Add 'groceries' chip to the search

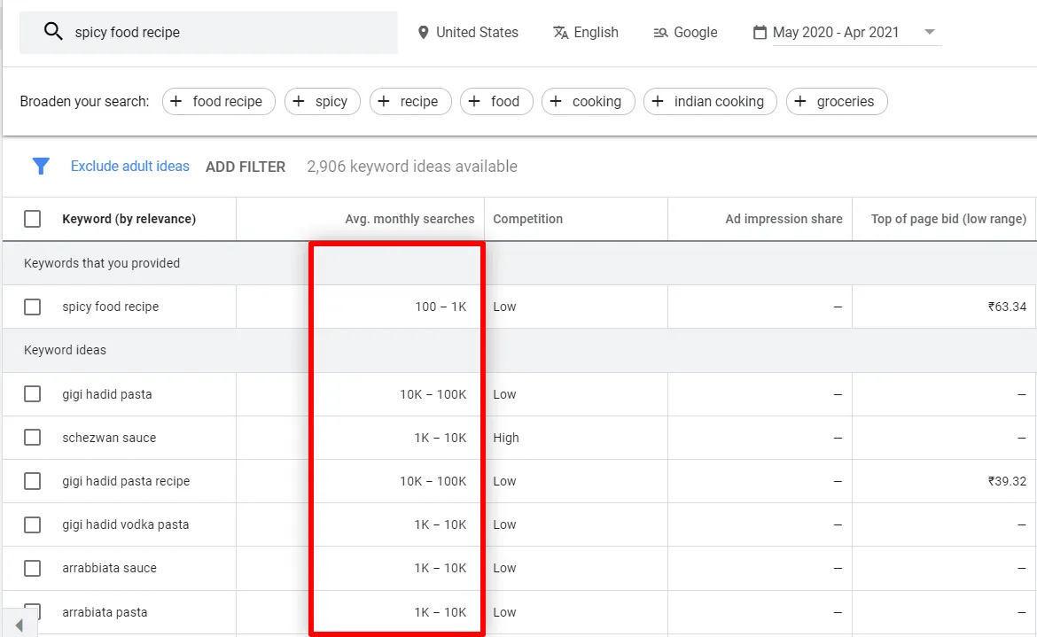pos(837,101)
